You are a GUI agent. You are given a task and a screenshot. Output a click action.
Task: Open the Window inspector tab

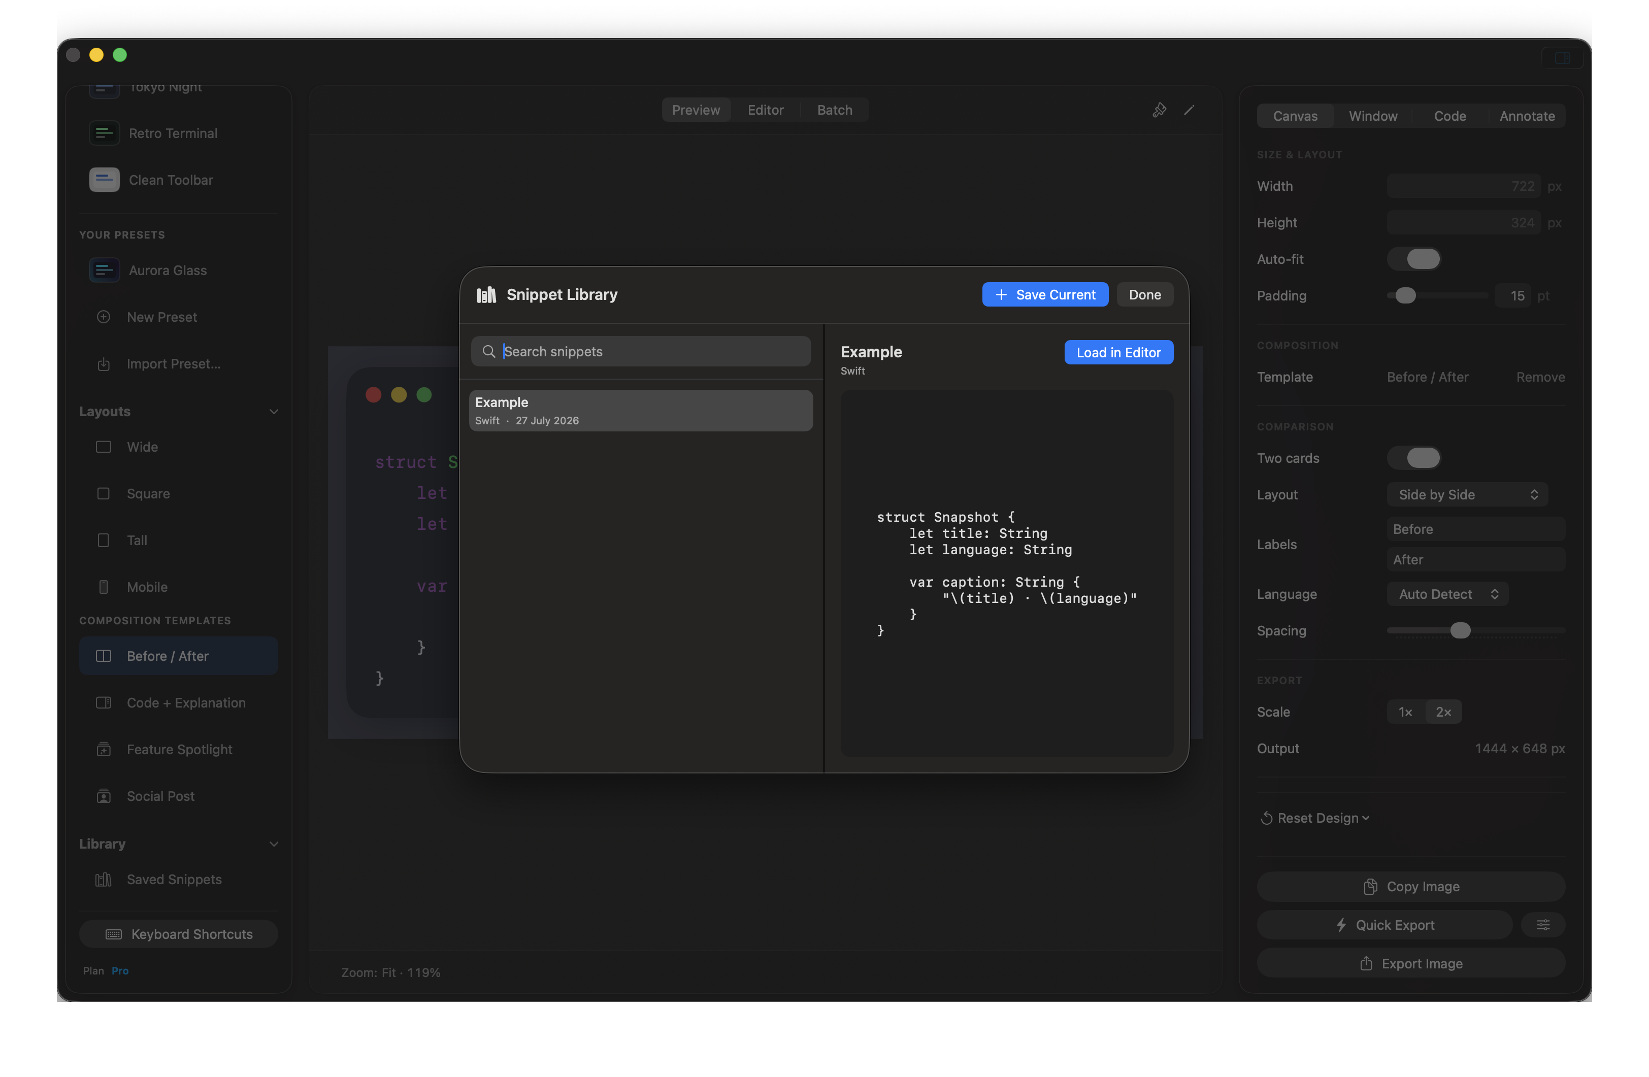[x=1372, y=116]
